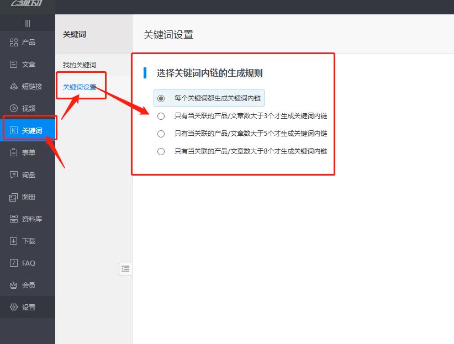Click the 表单 form clipboard icon

point(14,153)
